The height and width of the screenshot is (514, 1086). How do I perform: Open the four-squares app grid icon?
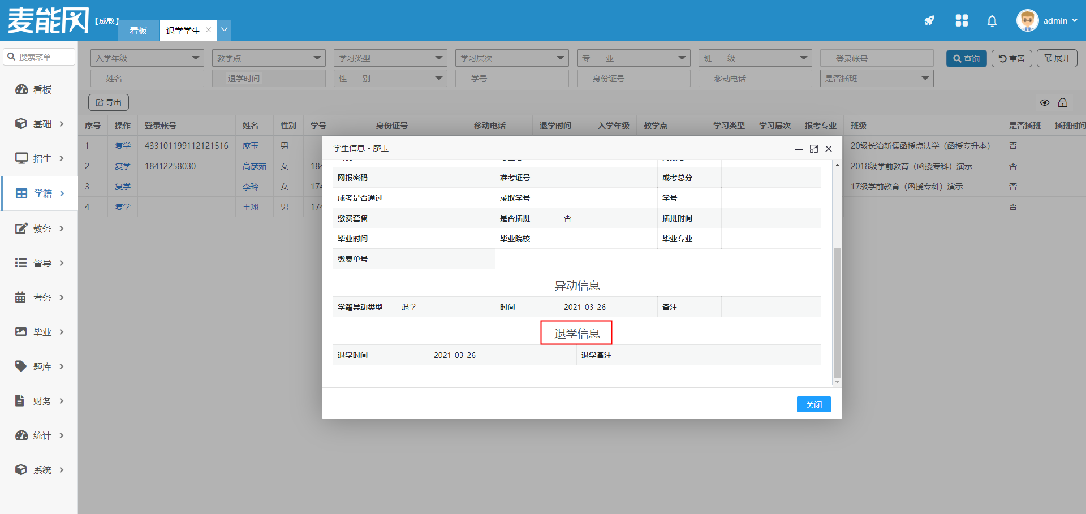click(962, 21)
